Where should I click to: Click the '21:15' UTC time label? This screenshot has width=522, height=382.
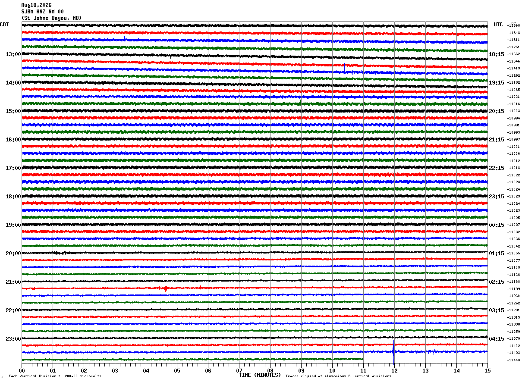(497, 140)
